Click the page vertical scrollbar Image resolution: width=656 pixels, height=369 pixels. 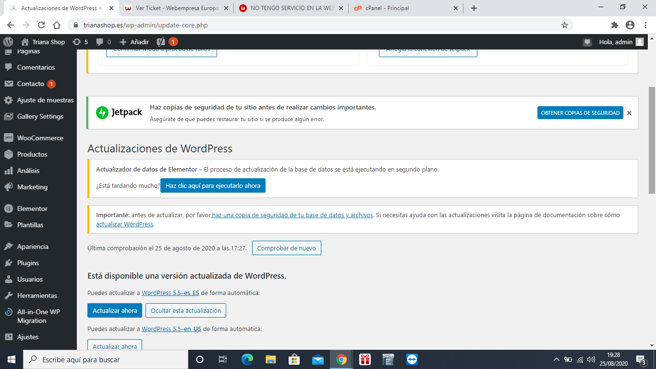(x=652, y=140)
